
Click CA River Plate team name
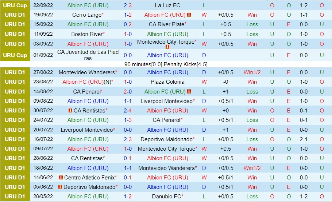(x=166, y=24)
